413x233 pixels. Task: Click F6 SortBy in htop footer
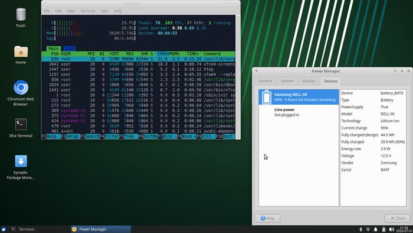pyautogui.click(x=148, y=136)
